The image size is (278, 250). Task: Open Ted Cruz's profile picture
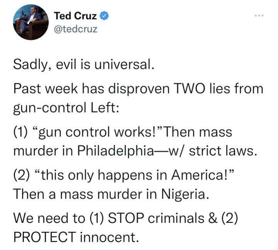31,22
